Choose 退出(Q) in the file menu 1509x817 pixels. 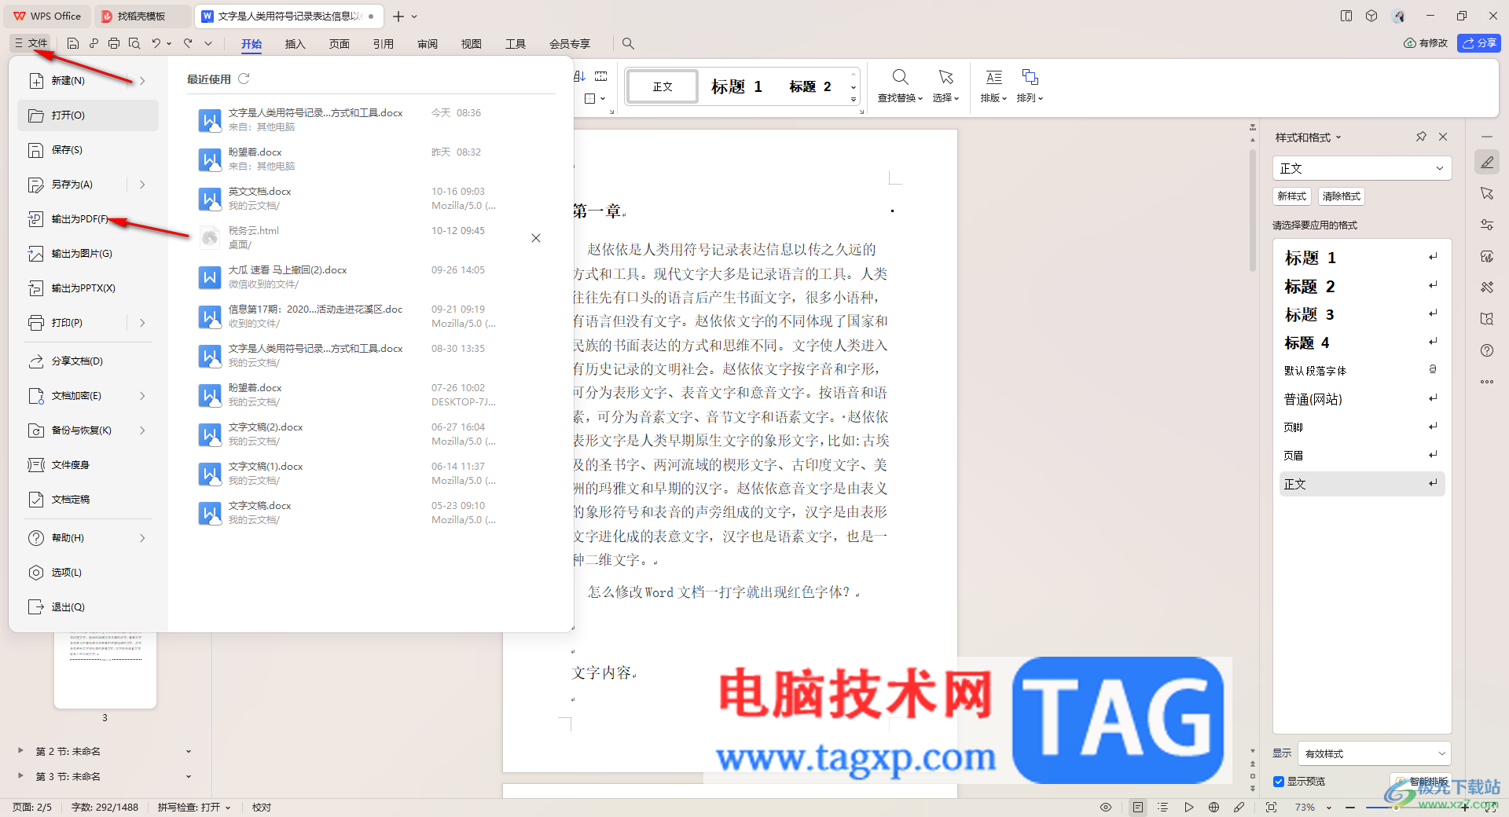(88, 607)
